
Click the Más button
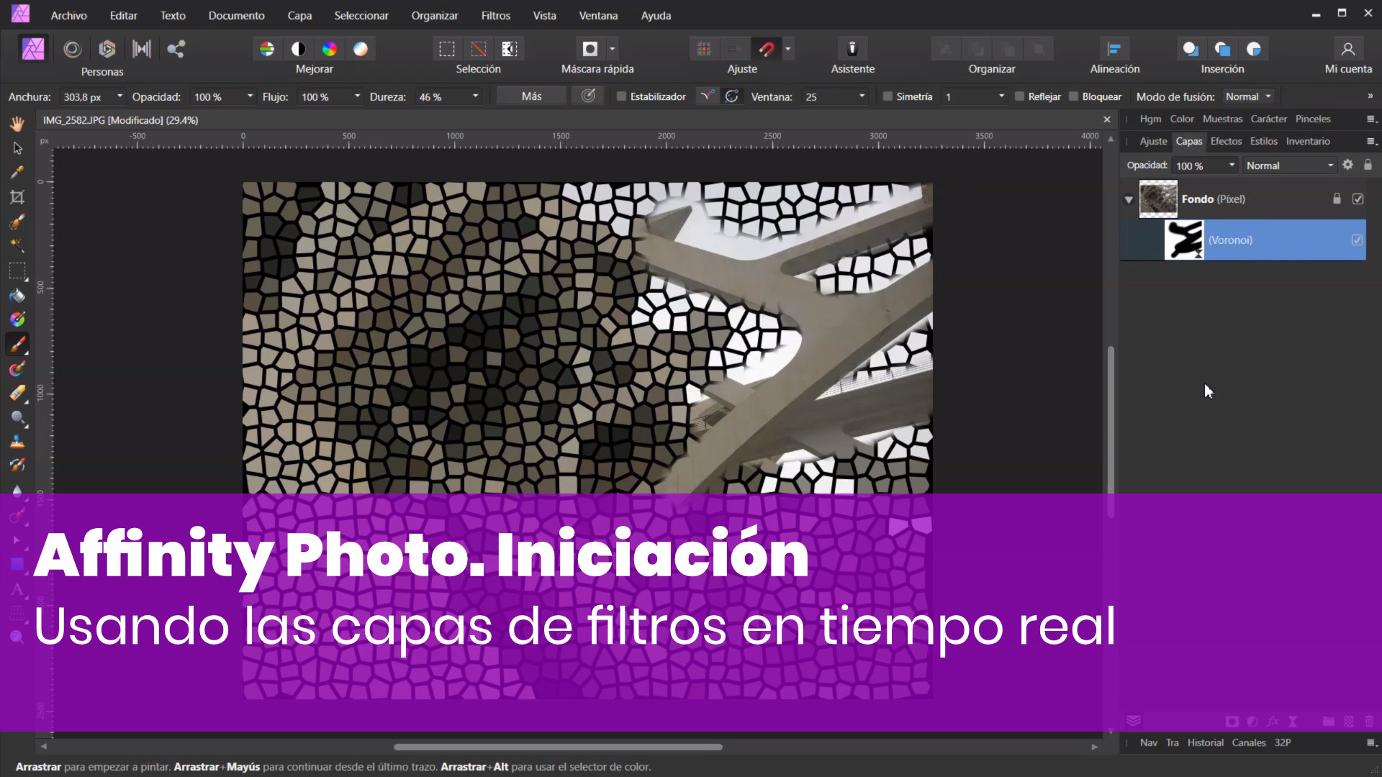(x=531, y=96)
